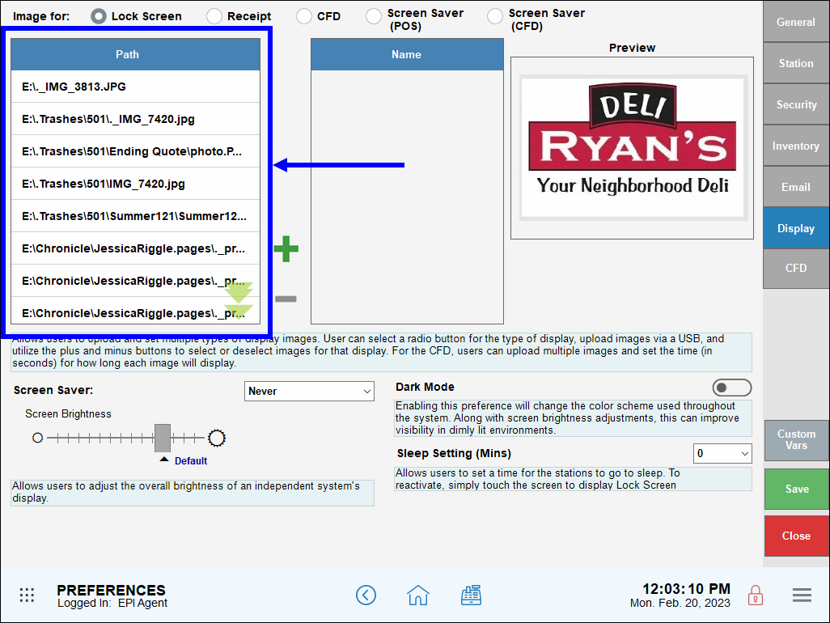The height and width of the screenshot is (623, 830).
Task: Select E:\.Trashes\501\IMG_7420.jpg row
Action: point(136,184)
